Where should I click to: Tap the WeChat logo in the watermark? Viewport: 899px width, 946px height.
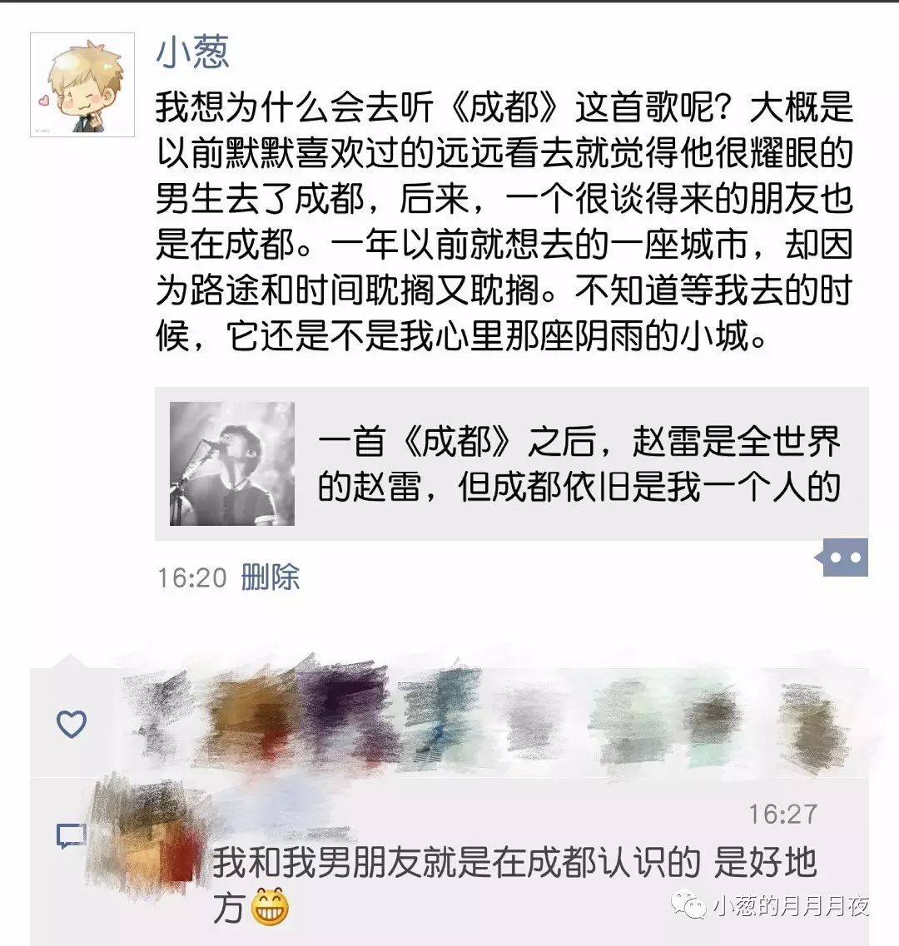689,904
